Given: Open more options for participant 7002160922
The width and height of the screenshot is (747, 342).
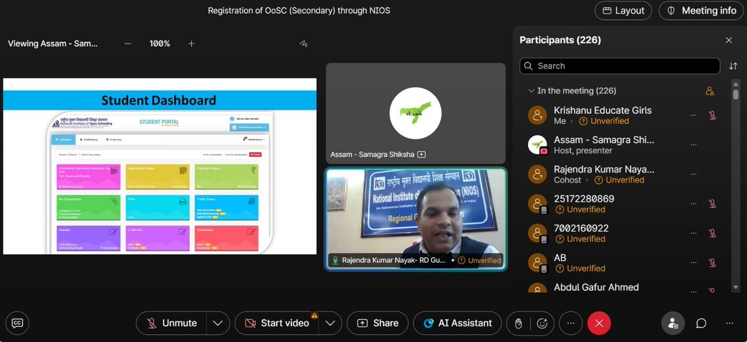Looking at the screenshot, I should pyautogui.click(x=693, y=233).
